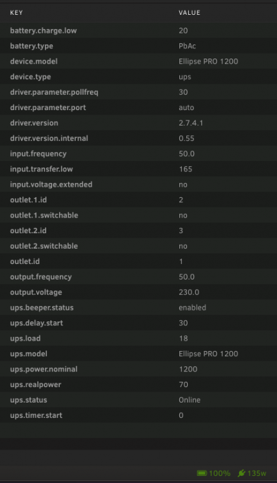Select the battery.charge.low row
Viewport: 277px width, 483px height.
(x=138, y=30)
